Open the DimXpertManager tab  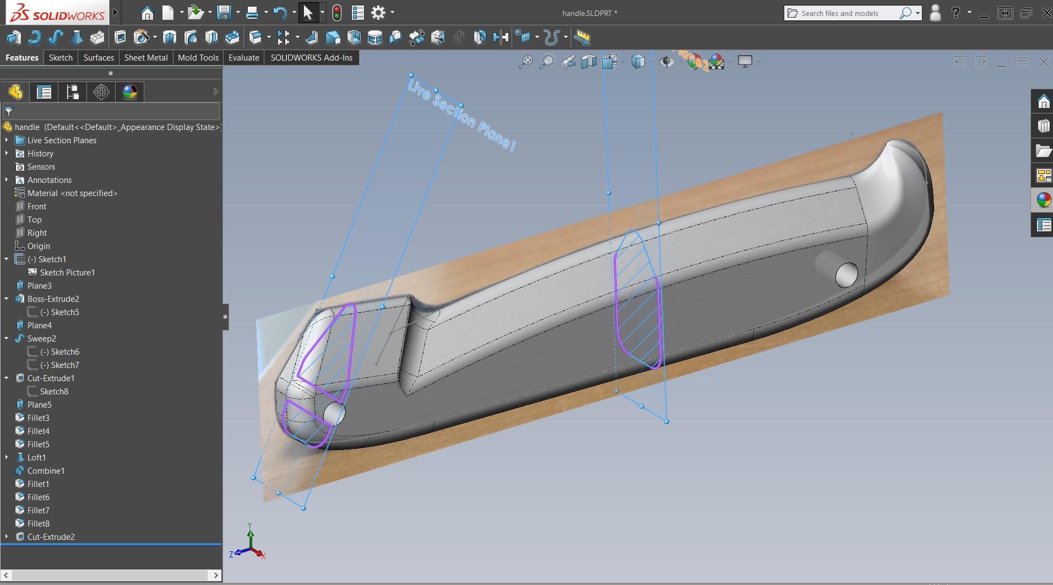pyautogui.click(x=101, y=92)
